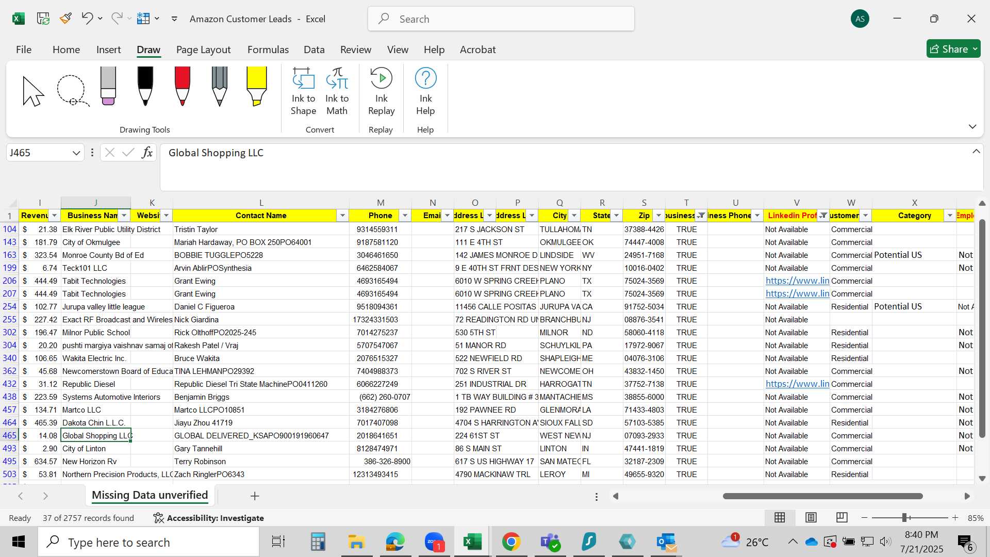Choose the Eraser tool
The width and height of the screenshot is (990, 557).
(x=108, y=86)
